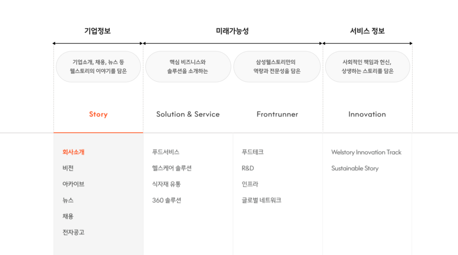Open the 푸드테크 link

coord(253,152)
